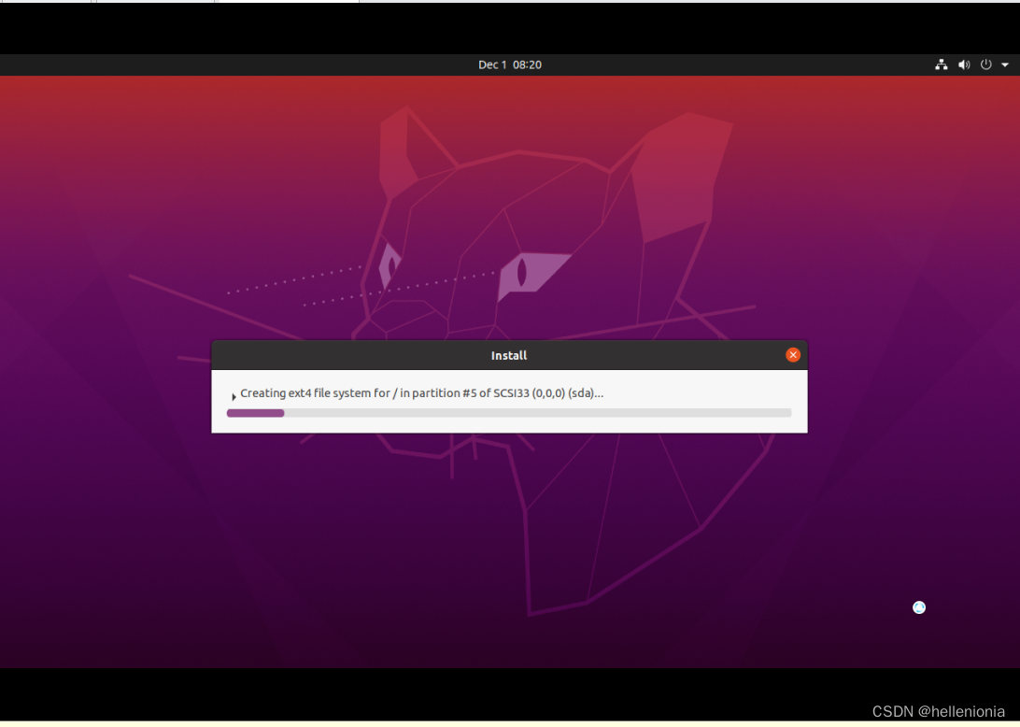The width and height of the screenshot is (1020, 727).
Task: Mute system audio via the speaker icon
Action: point(964,64)
